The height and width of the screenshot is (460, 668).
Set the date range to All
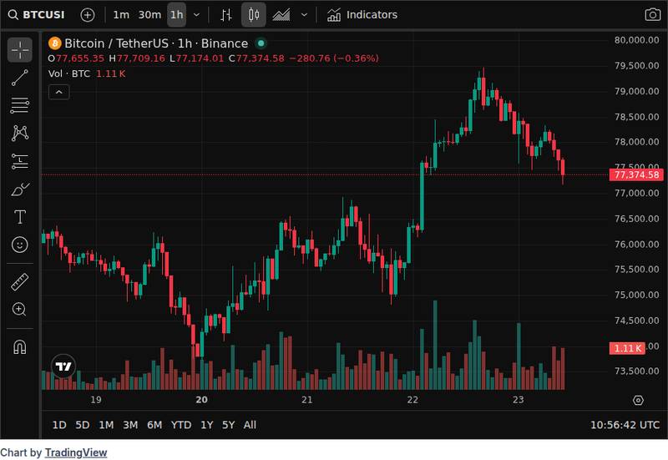pyautogui.click(x=250, y=425)
